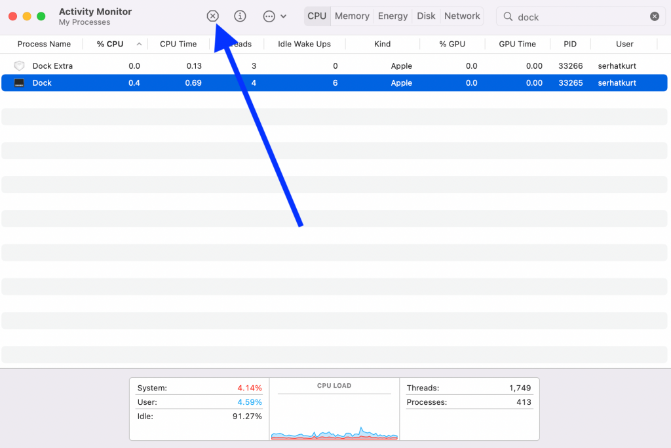Image resolution: width=671 pixels, height=448 pixels.
Task: Click the 0.69 CPU Time value
Action: [x=193, y=83]
